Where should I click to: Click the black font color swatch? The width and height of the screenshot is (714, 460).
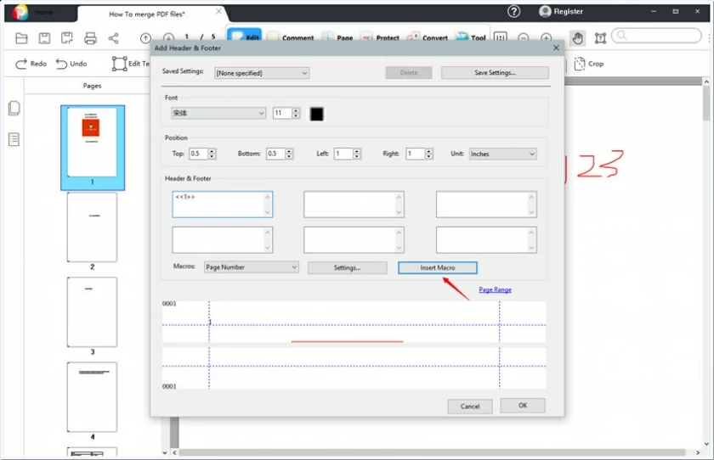pyautogui.click(x=316, y=114)
